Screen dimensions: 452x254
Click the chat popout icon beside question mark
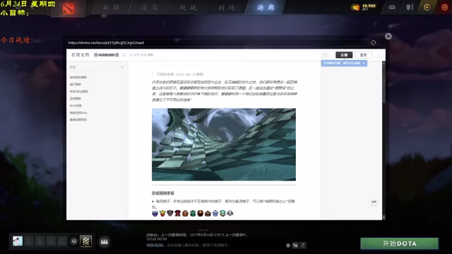295,246
